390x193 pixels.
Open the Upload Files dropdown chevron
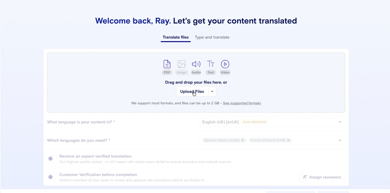(212, 91)
